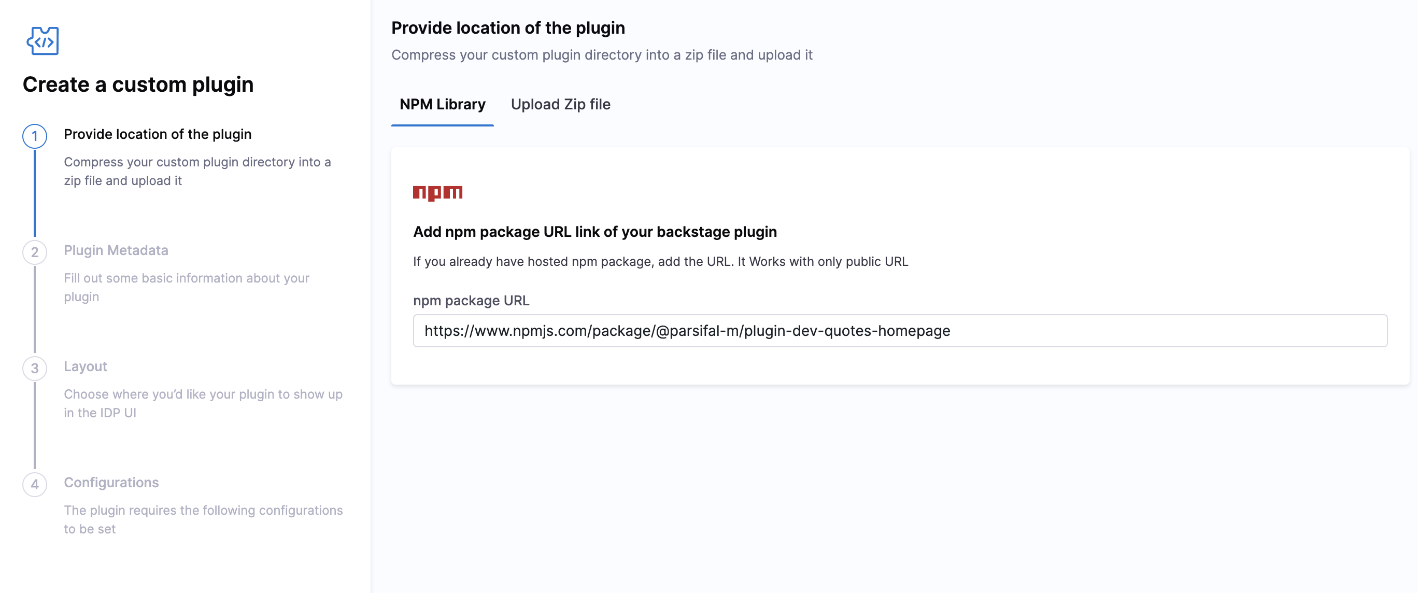The image size is (1418, 593).
Task: Open the Upload Zip file tab
Action: [560, 104]
